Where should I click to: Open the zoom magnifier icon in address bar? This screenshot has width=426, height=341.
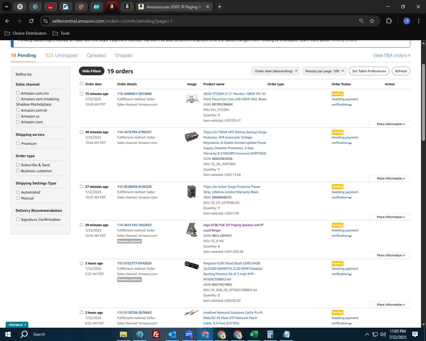[361, 21]
